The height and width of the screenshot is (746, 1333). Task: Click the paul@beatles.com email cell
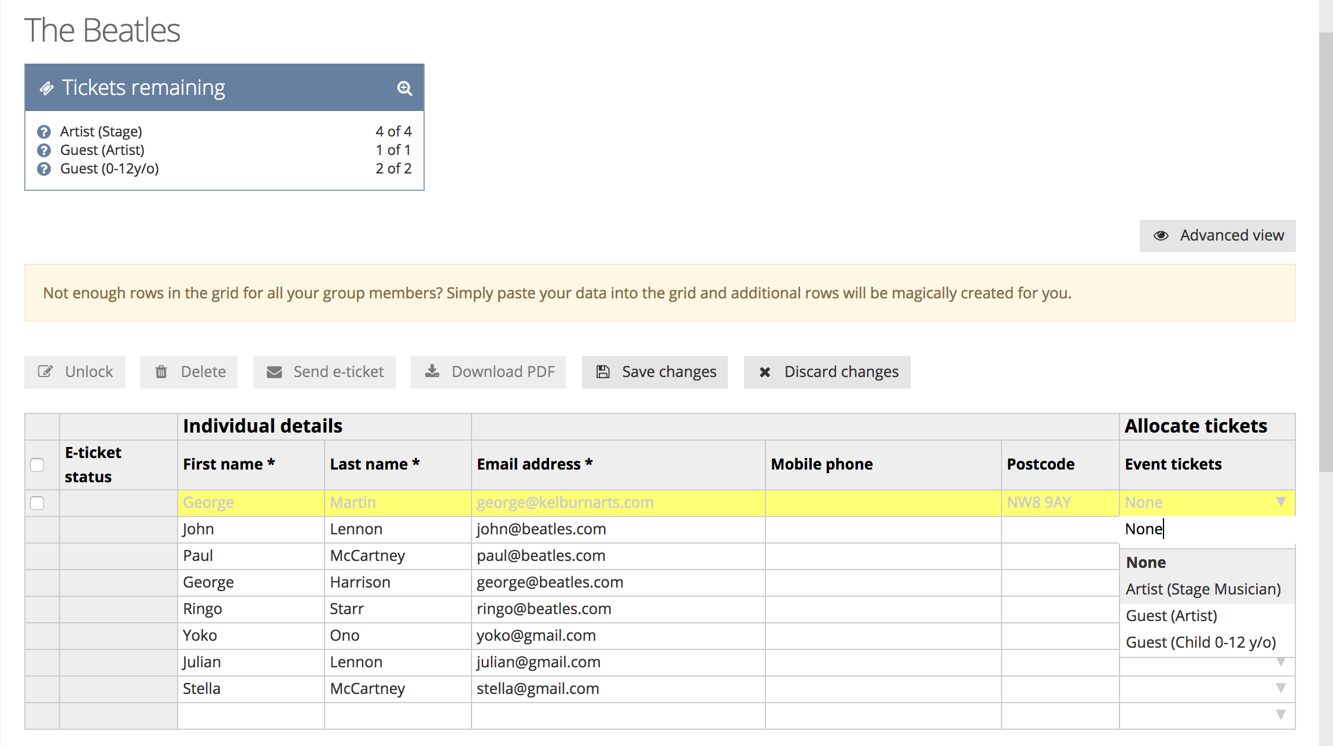tap(618, 556)
